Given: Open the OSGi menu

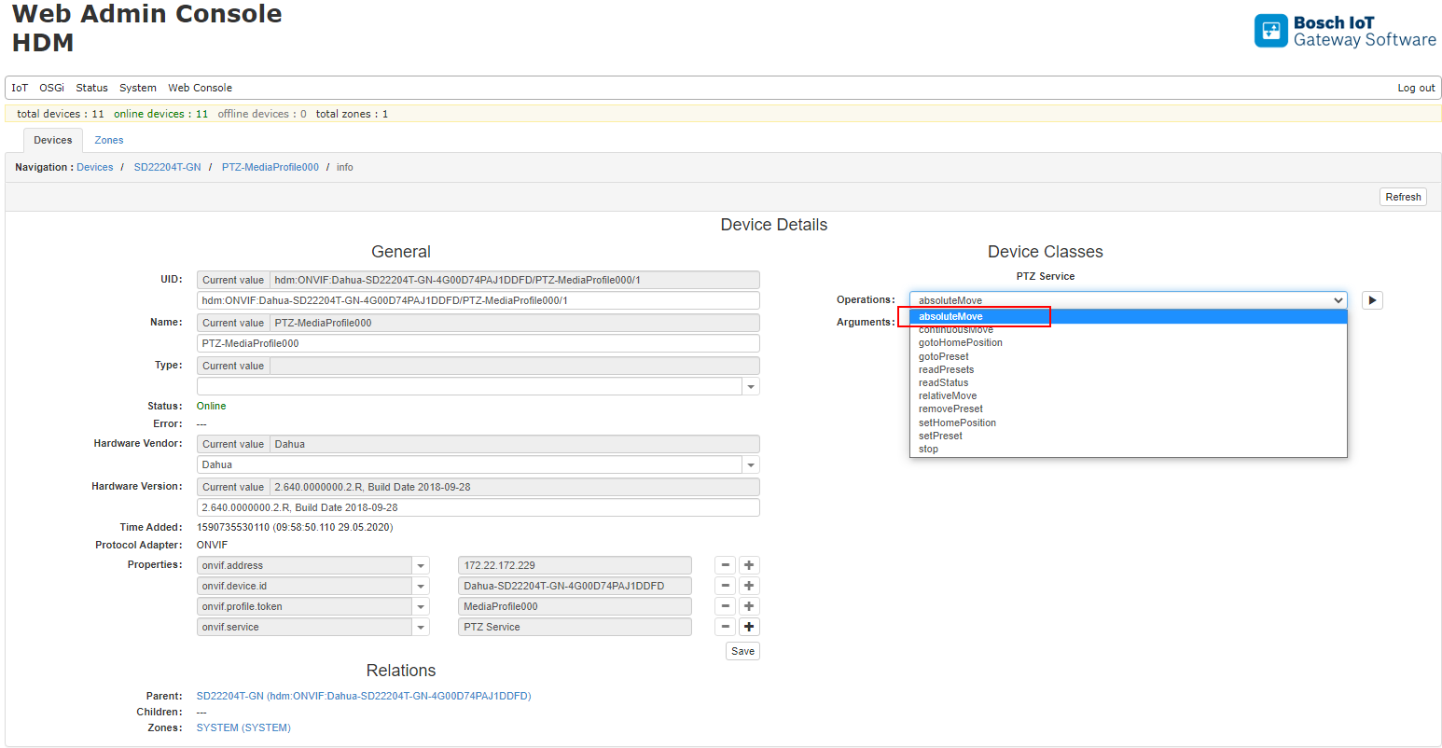Looking at the screenshot, I should (51, 88).
